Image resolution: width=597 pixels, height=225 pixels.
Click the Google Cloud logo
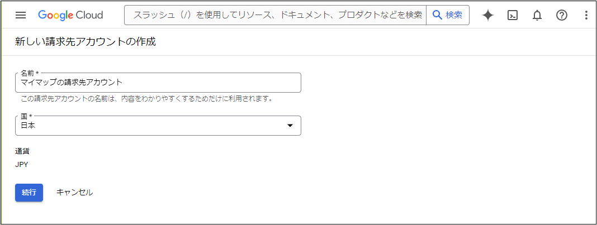tap(70, 15)
